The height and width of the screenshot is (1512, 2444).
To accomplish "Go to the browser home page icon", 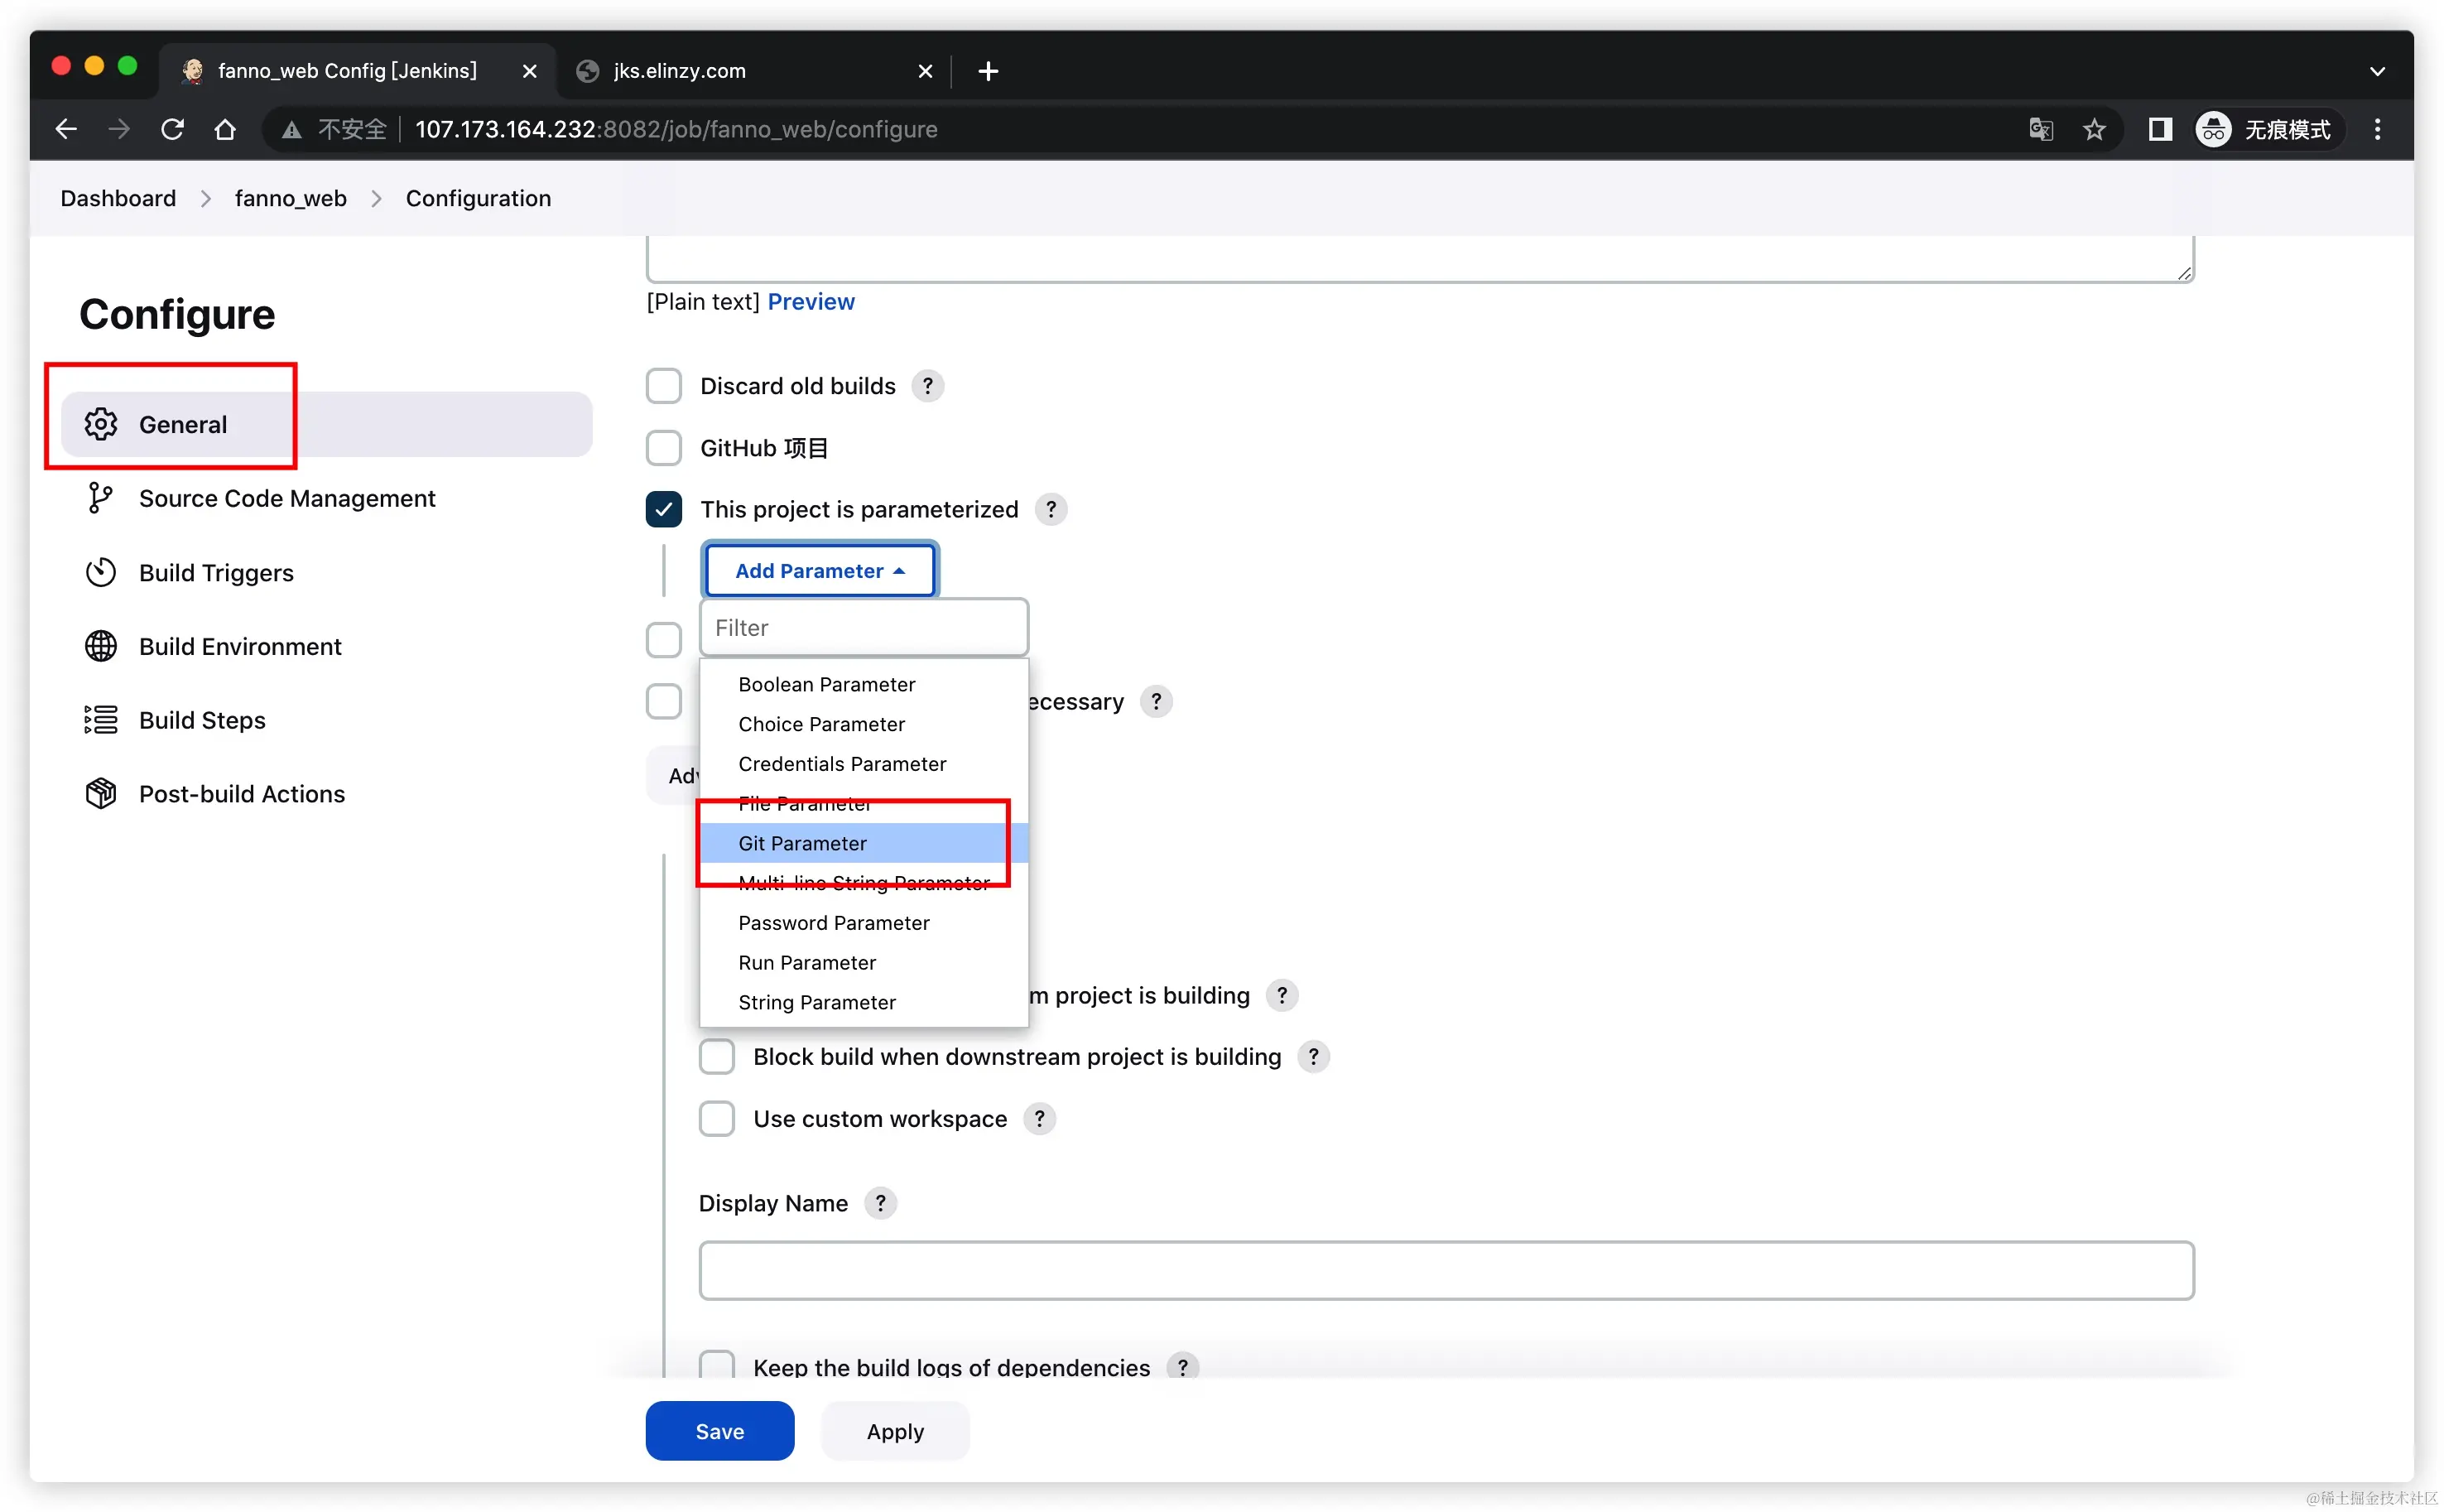I will pyautogui.click(x=225, y=129).
